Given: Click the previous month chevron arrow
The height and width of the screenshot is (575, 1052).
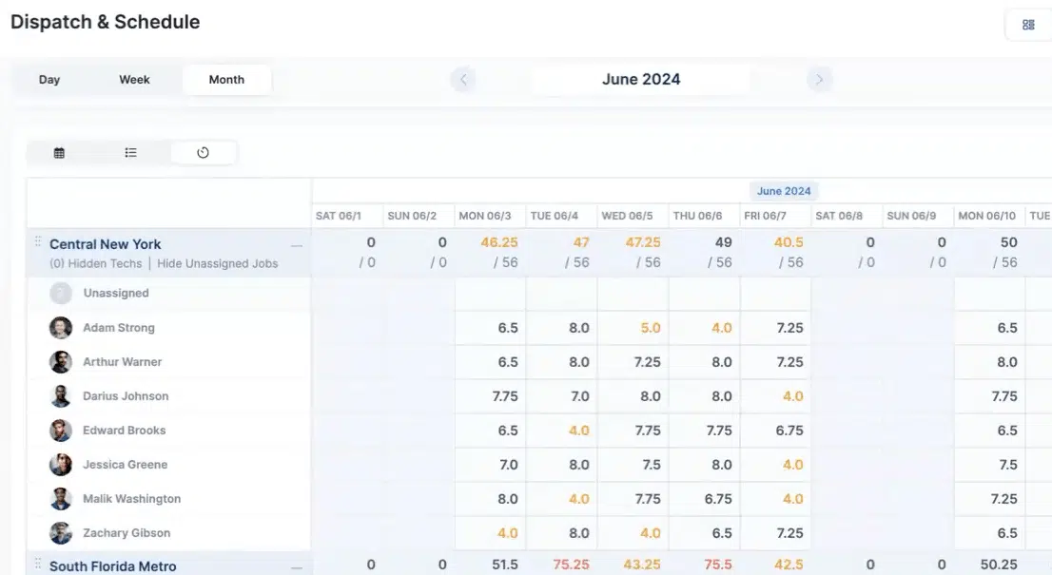Looking at the screenshot, I should (463, 79).
